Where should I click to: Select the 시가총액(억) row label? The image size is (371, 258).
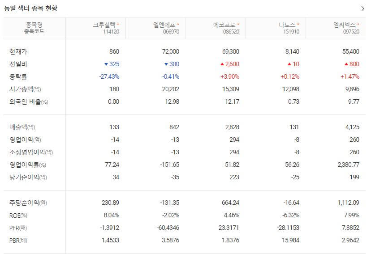[x=25, y=89]
